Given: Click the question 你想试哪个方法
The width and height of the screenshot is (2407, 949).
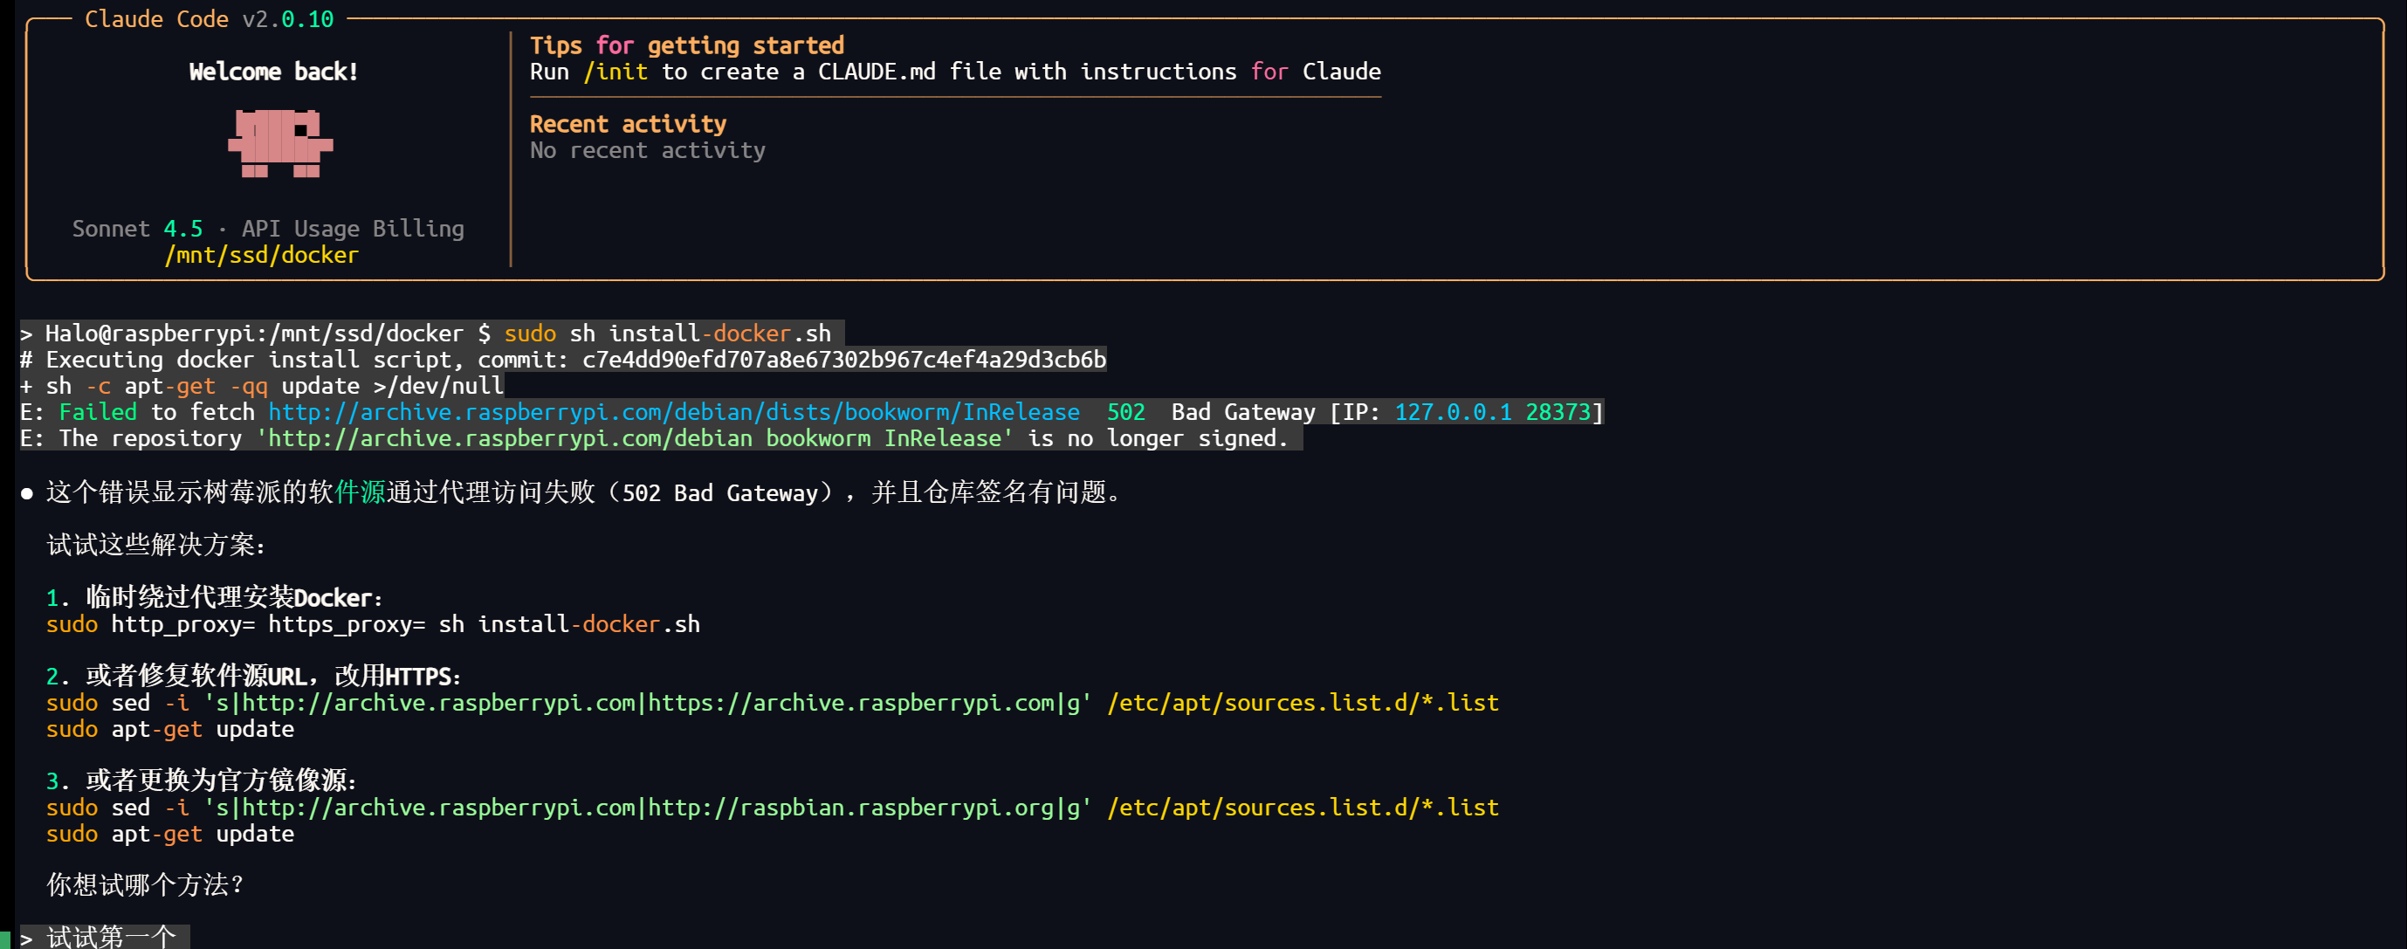Looking at the screenshot, I should pos(145,884).
